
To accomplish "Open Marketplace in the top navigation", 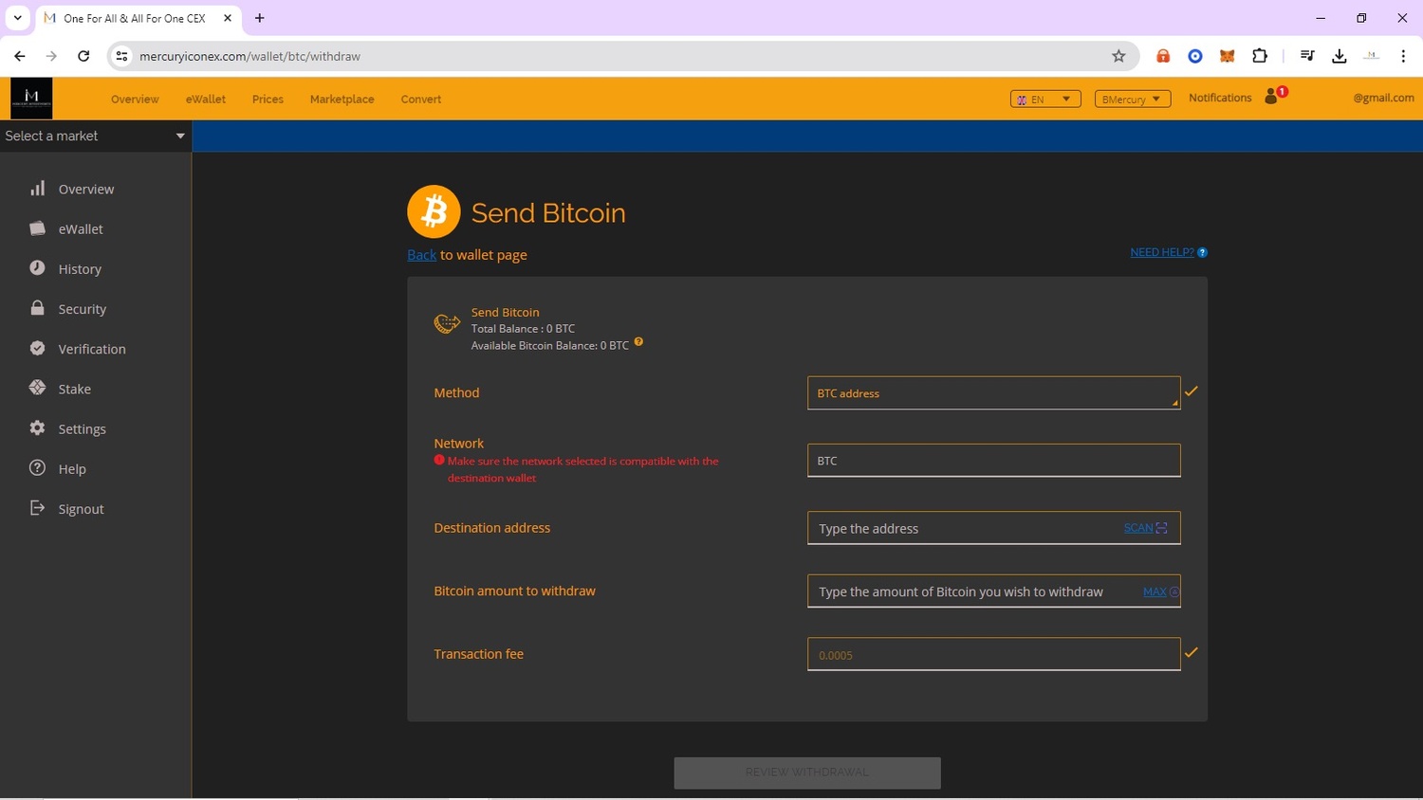I will [342, 99].
